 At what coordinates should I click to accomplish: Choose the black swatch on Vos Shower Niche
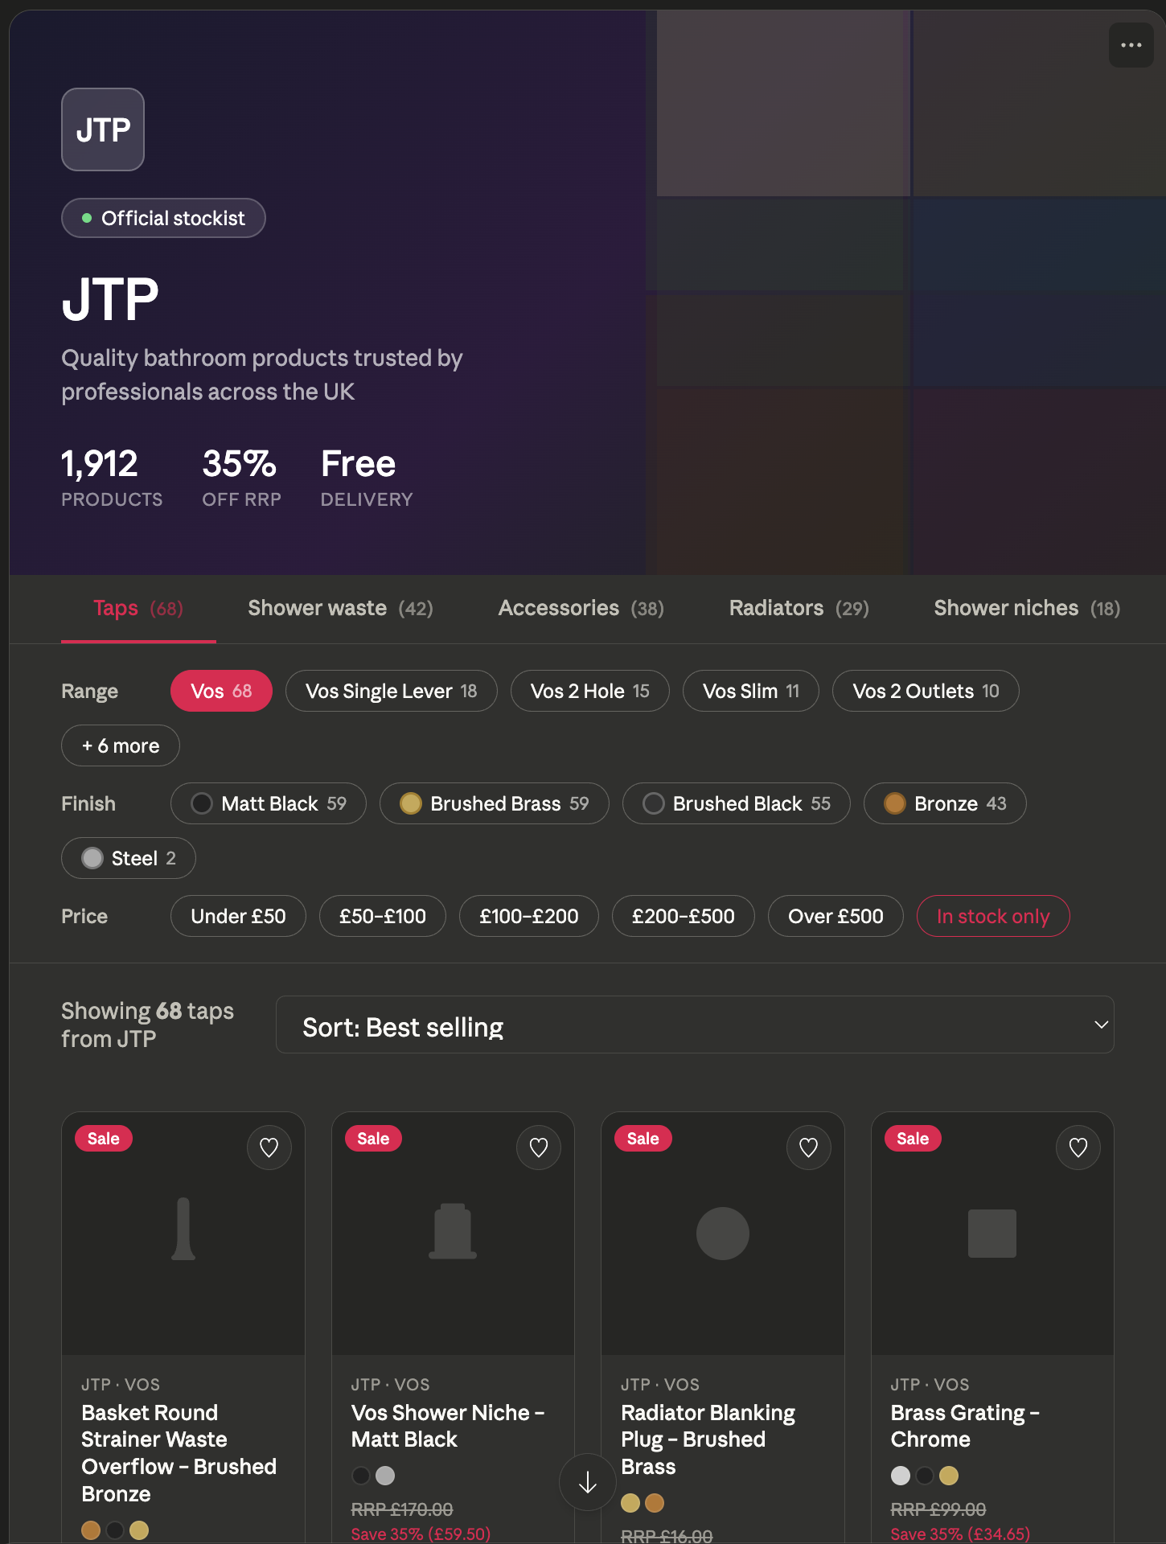(x=361, y=1476)
